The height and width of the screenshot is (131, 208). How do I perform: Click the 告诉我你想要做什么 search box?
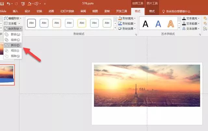(176, 11)
